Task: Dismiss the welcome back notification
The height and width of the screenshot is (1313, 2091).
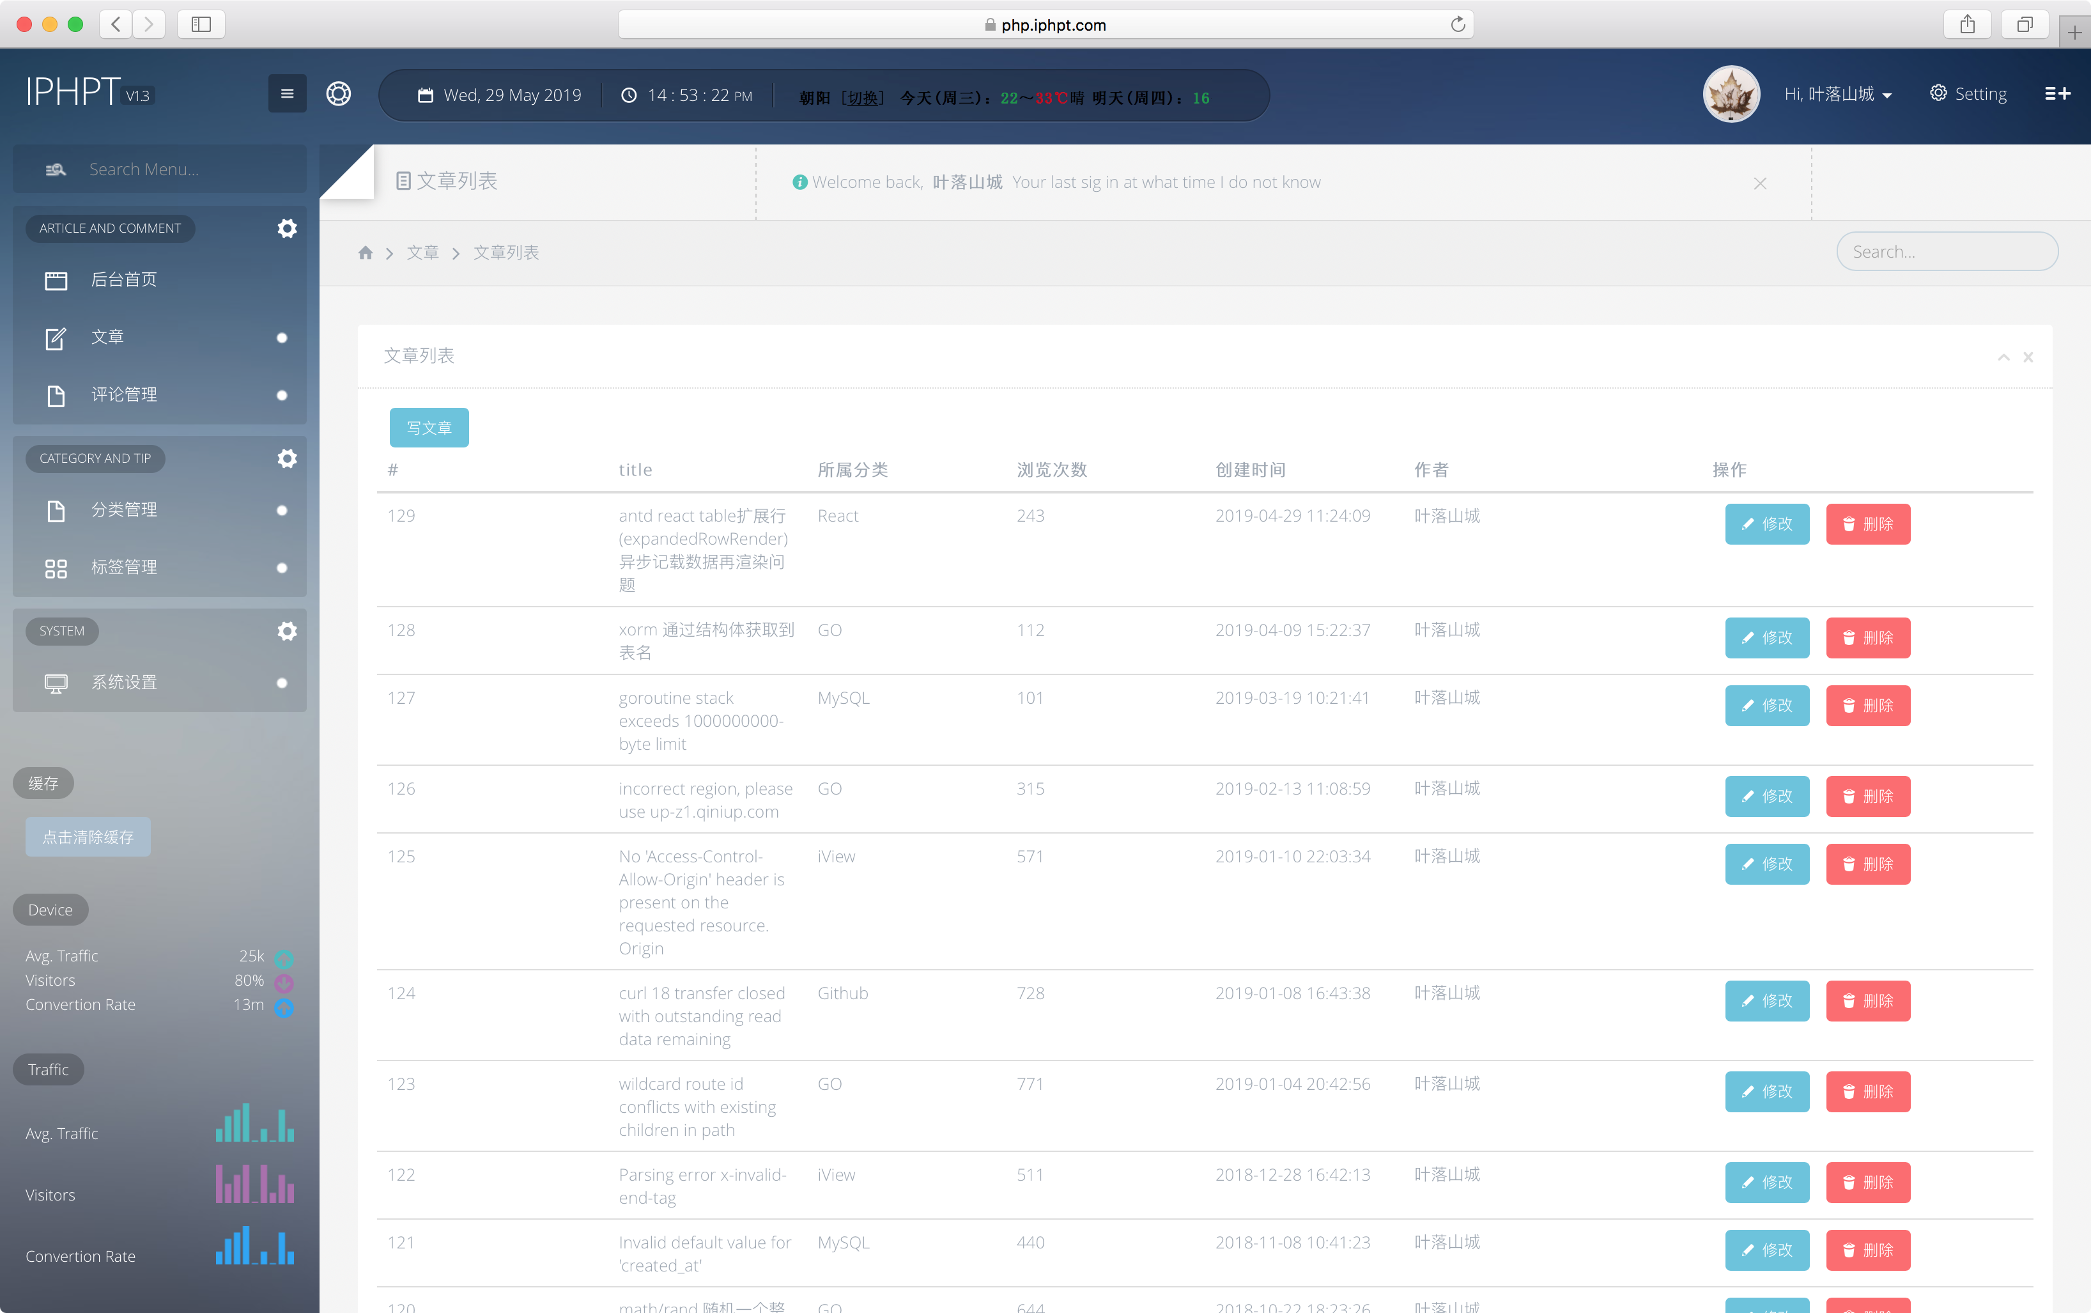Action: coord(1759,183)
